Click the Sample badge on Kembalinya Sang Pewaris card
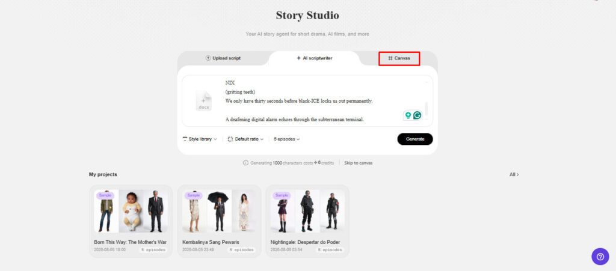 (193, 195)
